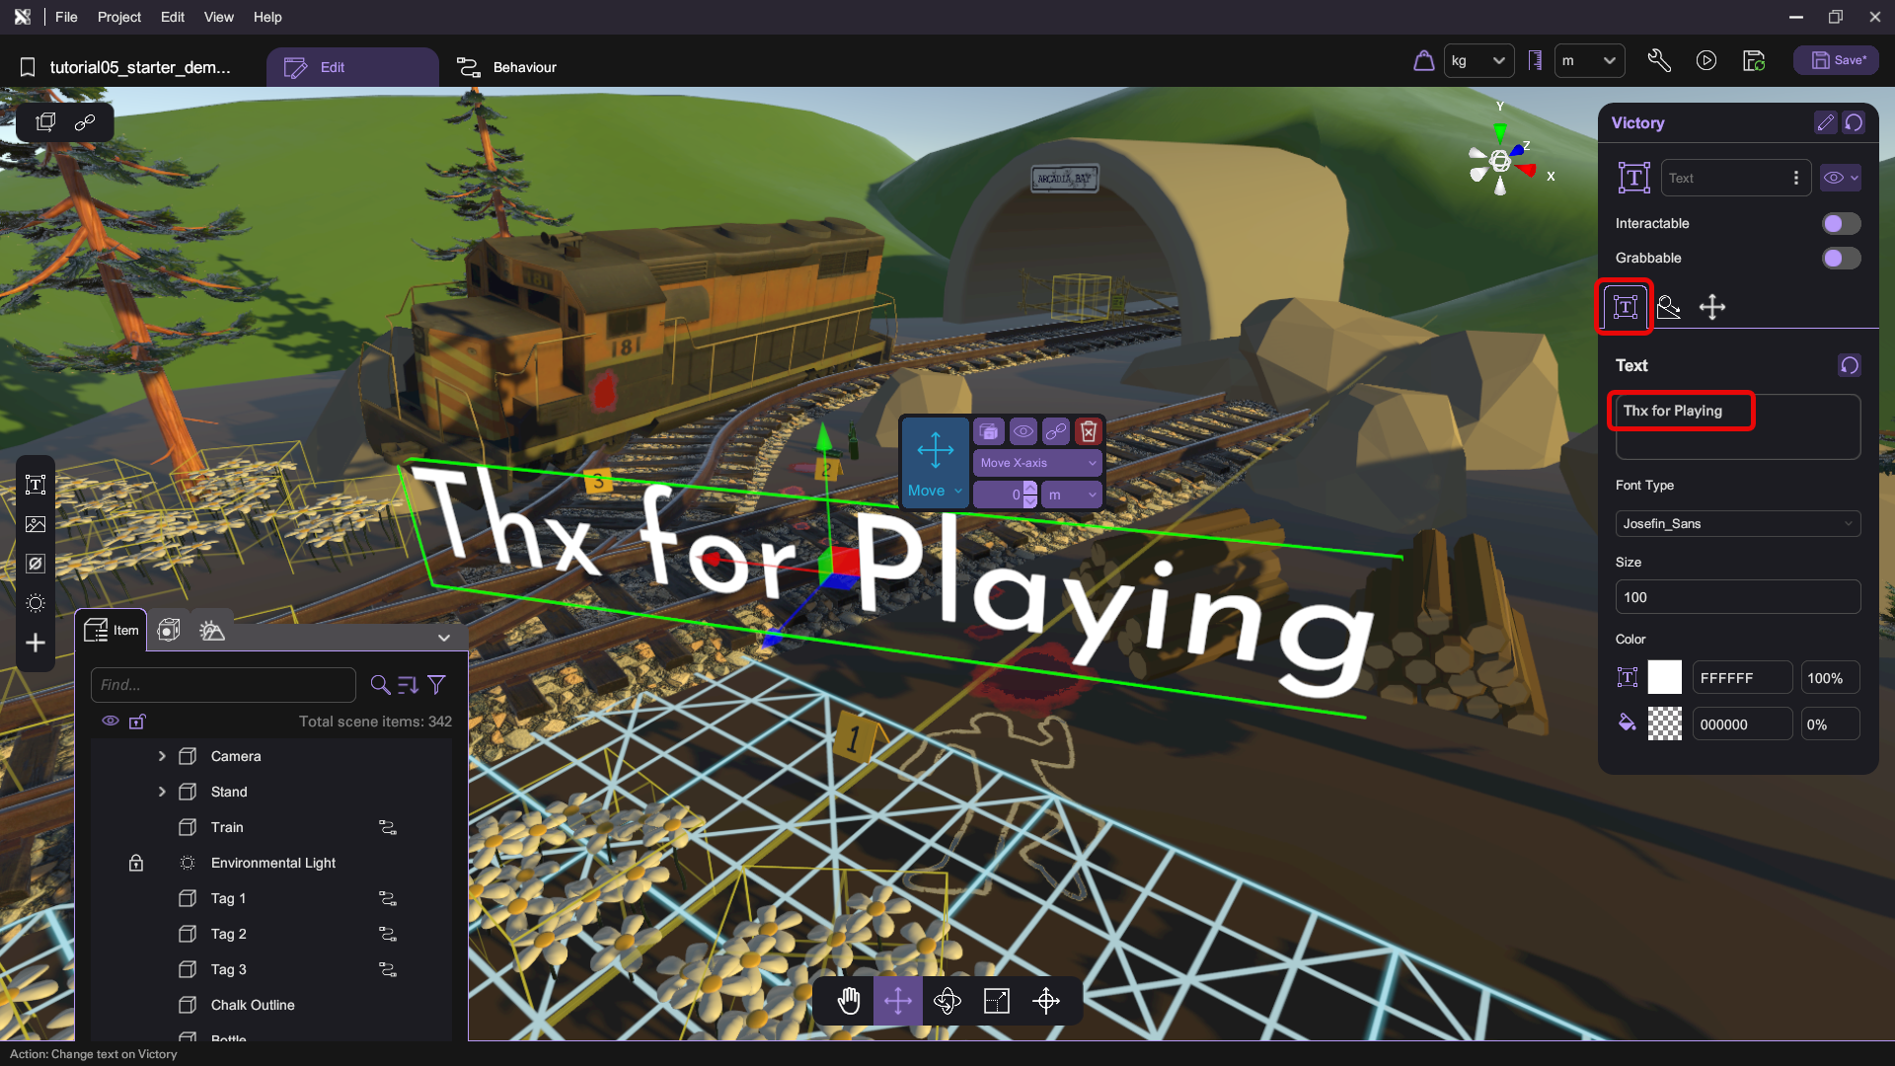This screenshot has width=1895, height=1066.
Task: Unlock the Environmental Light item
Action: (136, 863)
